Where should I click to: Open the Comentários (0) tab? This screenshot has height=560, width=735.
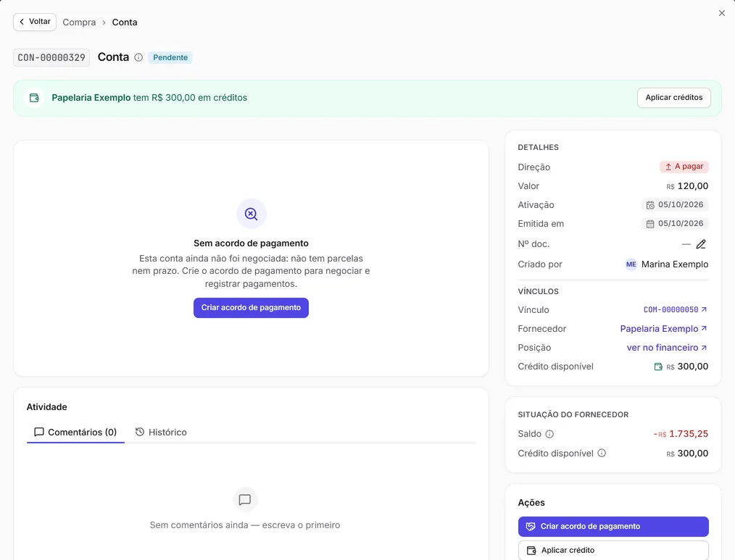pos(76,432)
